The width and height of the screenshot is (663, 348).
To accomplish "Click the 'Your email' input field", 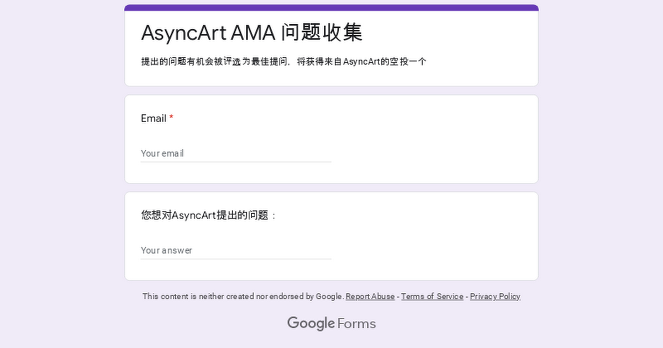I will tap(236, 154).
